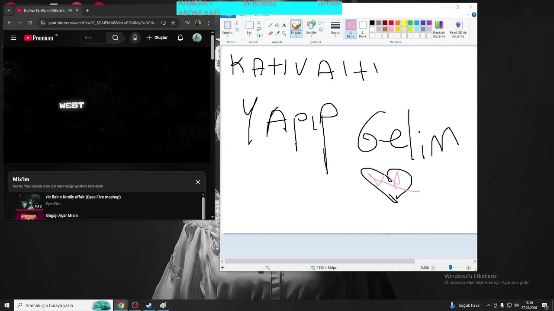Click zoom out minus button in Paint
The image size is (554, 311).
point(433,268)
